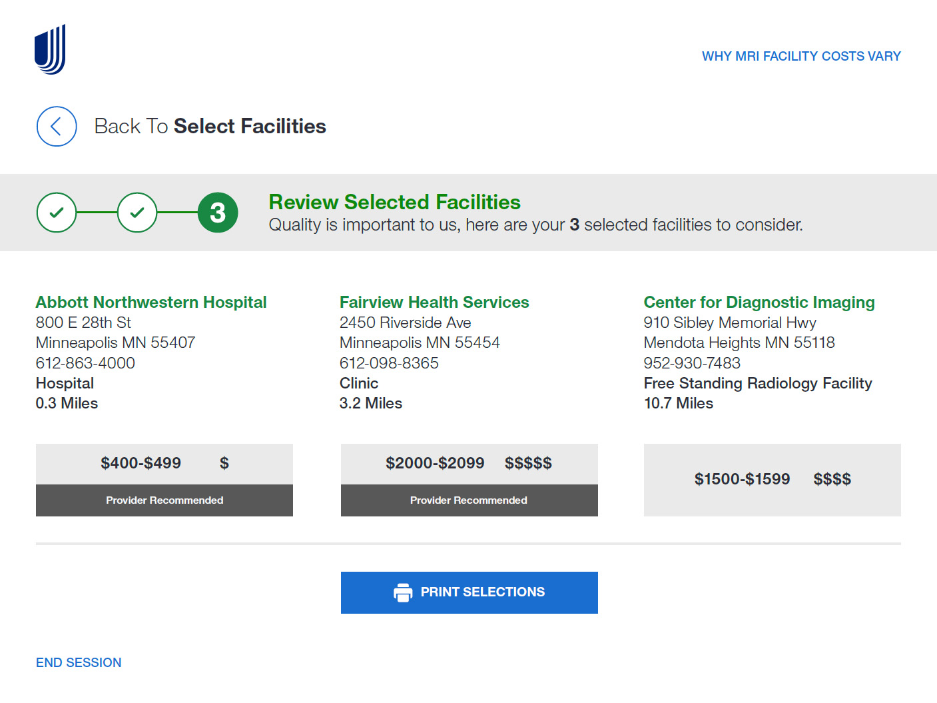937x703 pixels.
Task: Click the $1500-$1599 price box
Action: point(773,480)
